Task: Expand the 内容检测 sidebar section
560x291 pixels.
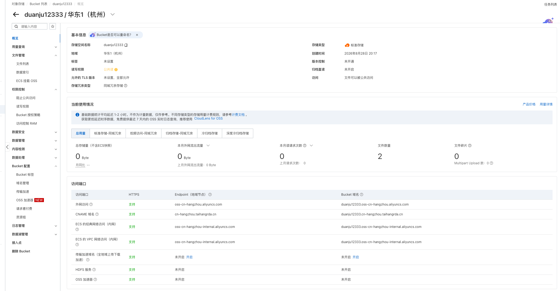Action: pos(56,149)
